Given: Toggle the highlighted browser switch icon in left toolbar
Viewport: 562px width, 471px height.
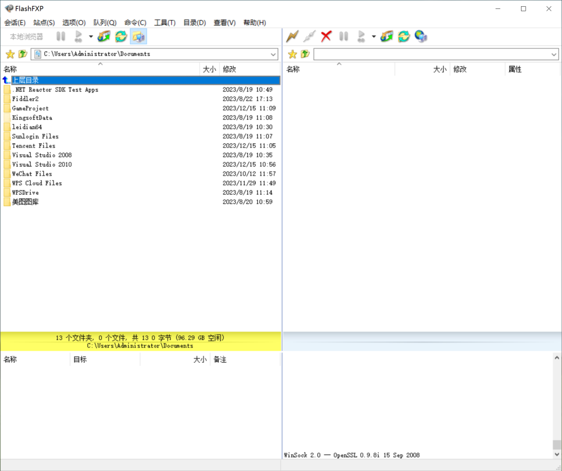Looking at the screenshot, I should tap(138, 36).
